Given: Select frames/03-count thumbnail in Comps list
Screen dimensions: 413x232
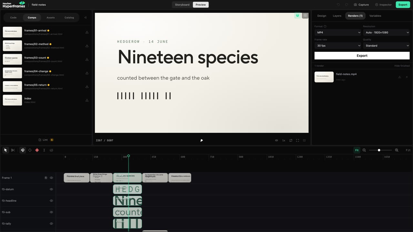Looking at the screenshot, I should coord(13,59).
